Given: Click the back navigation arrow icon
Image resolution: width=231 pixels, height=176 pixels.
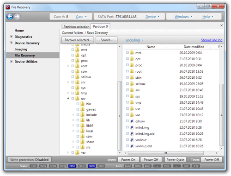Looking at the screenshot, I should coord(10,17).
